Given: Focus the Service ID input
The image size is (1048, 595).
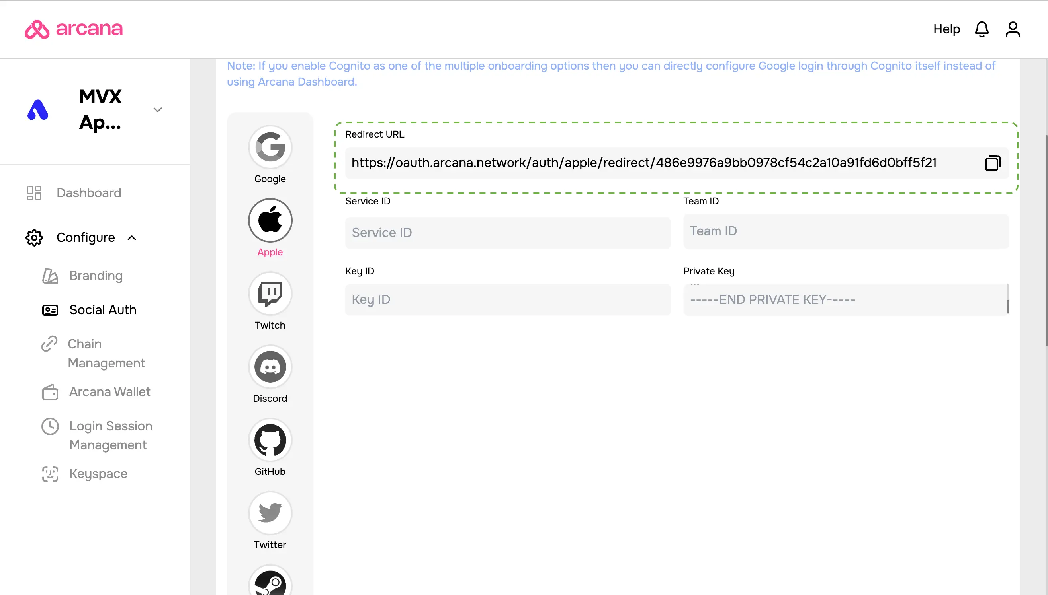Looking at the screenshot, I should [x=508, y=233].
